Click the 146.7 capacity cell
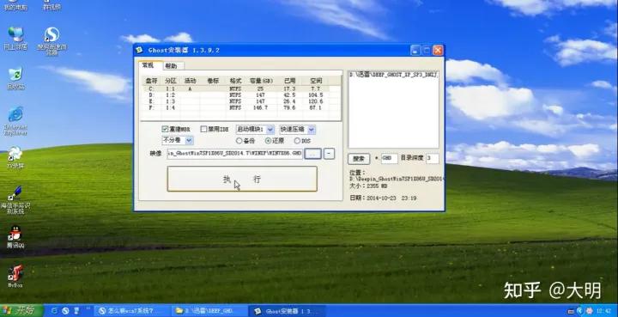Image resolution: width=618 pixels, height=317 pixels. (260, 107)
